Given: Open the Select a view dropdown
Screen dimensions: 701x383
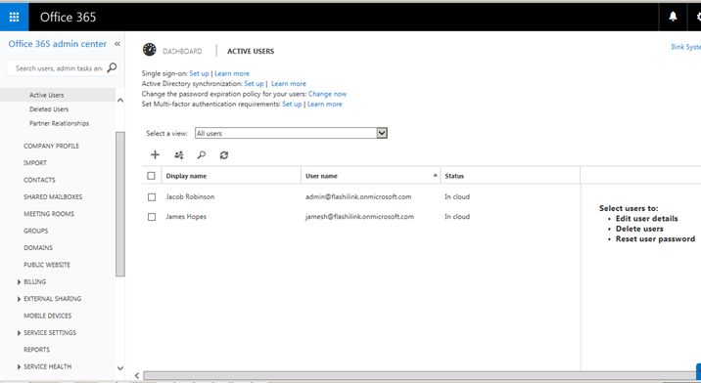Looking at the screenshot, I should coord(291,133).
